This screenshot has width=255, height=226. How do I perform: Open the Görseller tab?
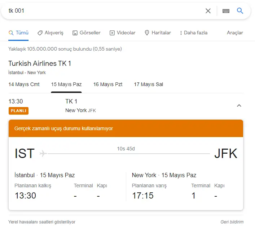86,33
